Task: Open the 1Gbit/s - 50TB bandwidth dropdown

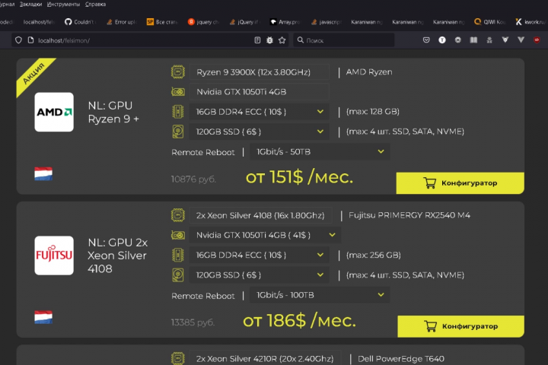Action: click(320, 152)
